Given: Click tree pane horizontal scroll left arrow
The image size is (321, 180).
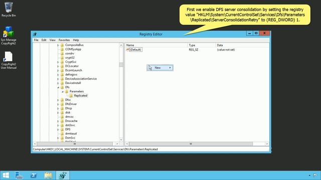Looking at the screenshot, I should click(35, 143).
